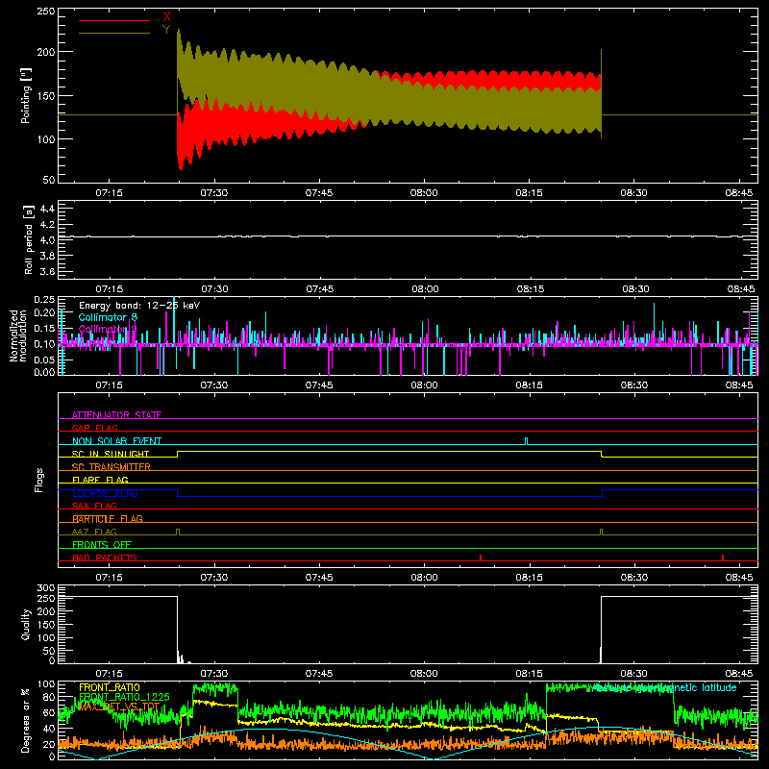Click the 07:45 time label under modulation plot
Viewport: 769px width, 769px height.
pyautogui.click(x=319, y=385)
